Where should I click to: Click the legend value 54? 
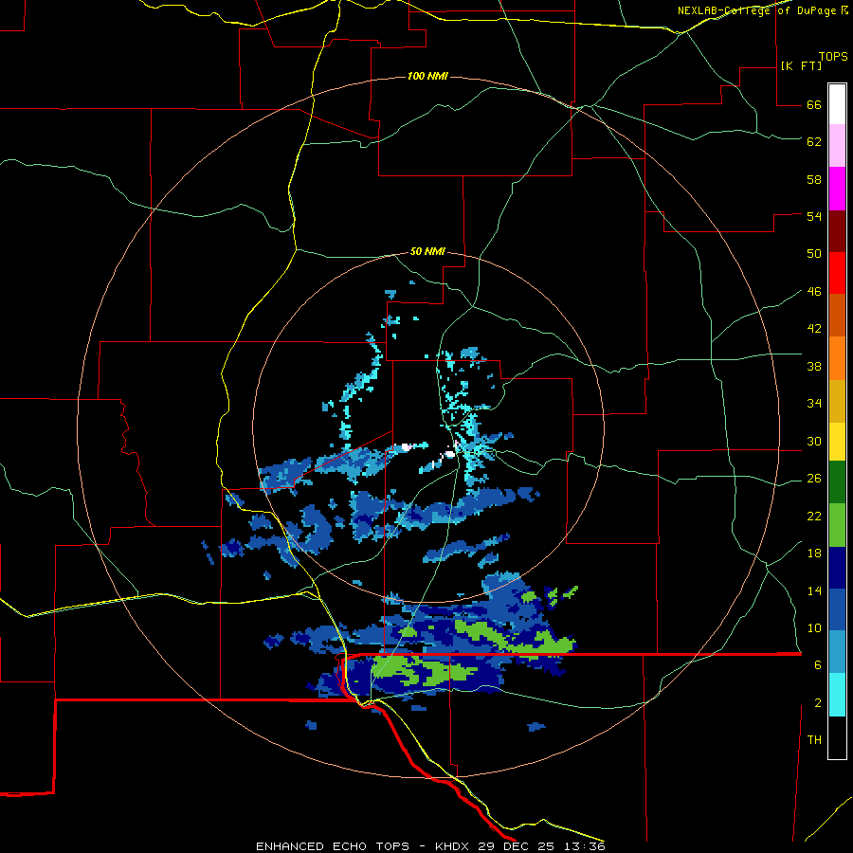point(814,216)
